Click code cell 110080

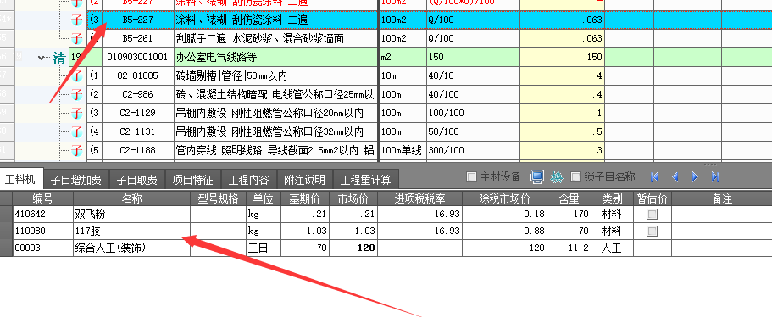click(x=43, y=231)
